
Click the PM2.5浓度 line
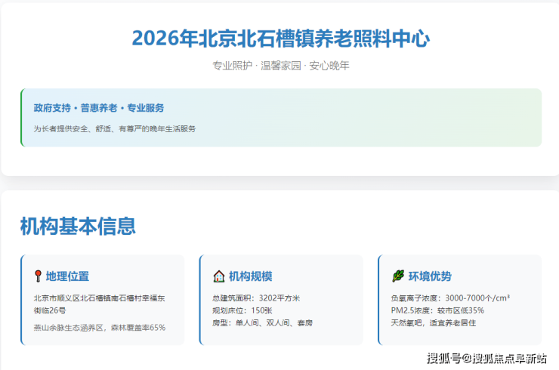coord(437,310)
